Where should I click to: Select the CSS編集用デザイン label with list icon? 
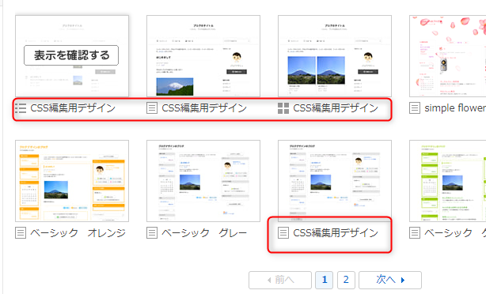[73, 108]
